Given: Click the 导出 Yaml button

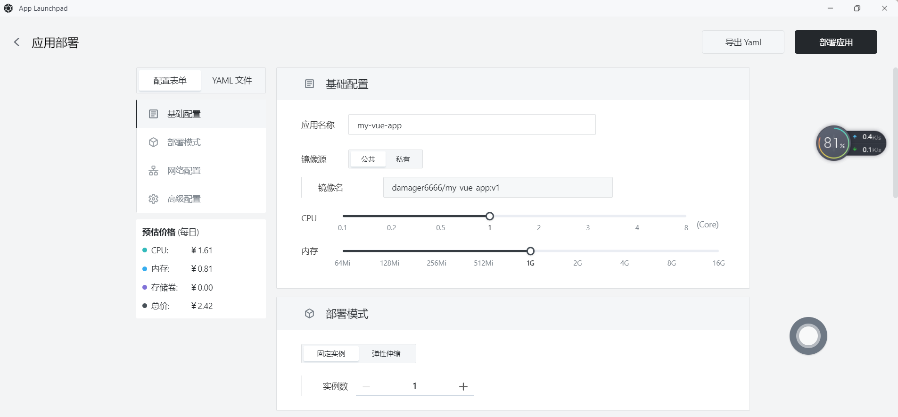Looking at the screenshot, I should tap(743, 42).
